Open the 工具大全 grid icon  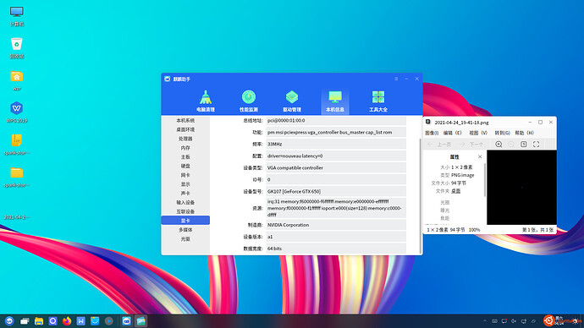(378, 101)
